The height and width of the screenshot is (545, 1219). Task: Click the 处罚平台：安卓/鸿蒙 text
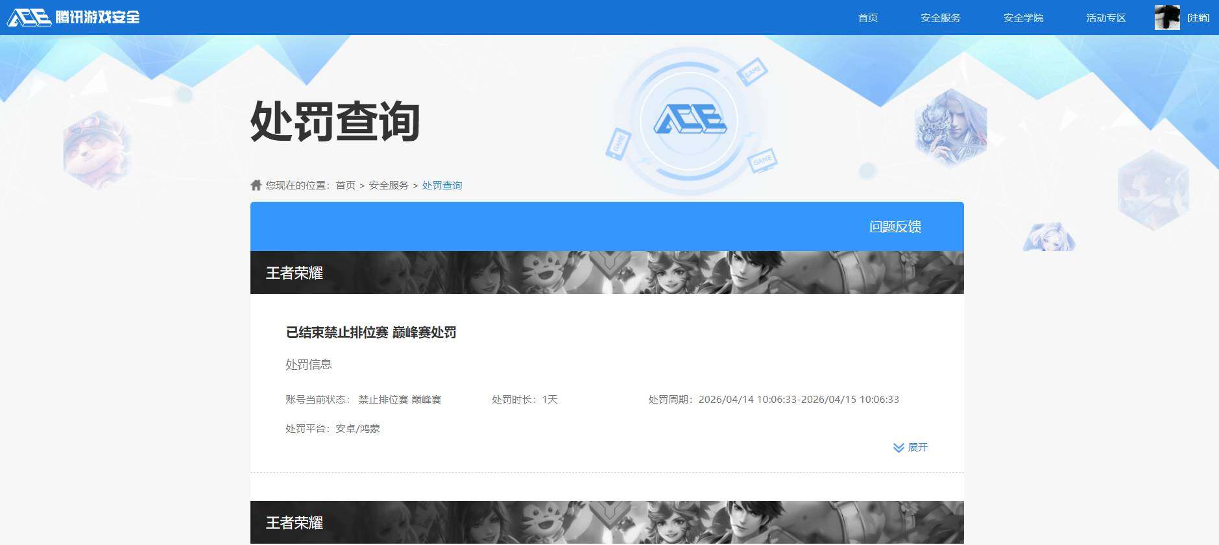333,429
